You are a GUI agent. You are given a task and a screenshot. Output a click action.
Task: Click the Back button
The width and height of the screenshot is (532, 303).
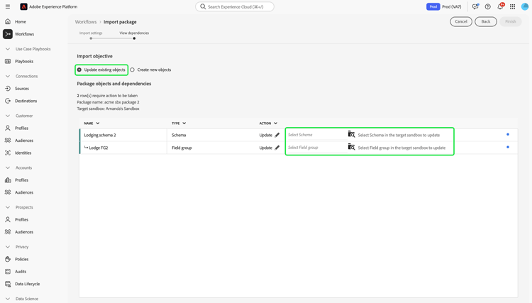point(485,21)
